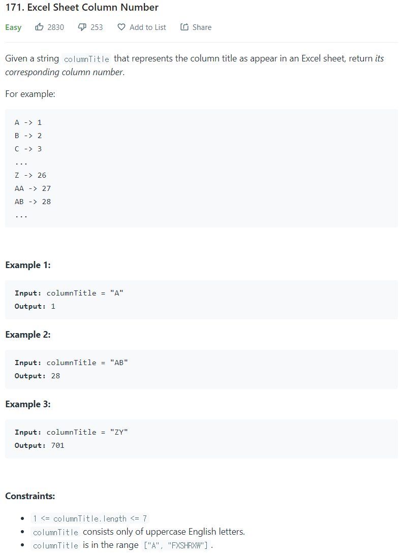Image resolution: width=404 pixels, height=555 pixels.
Task: Click the heart Add to List icon
Action: [121, 27]
